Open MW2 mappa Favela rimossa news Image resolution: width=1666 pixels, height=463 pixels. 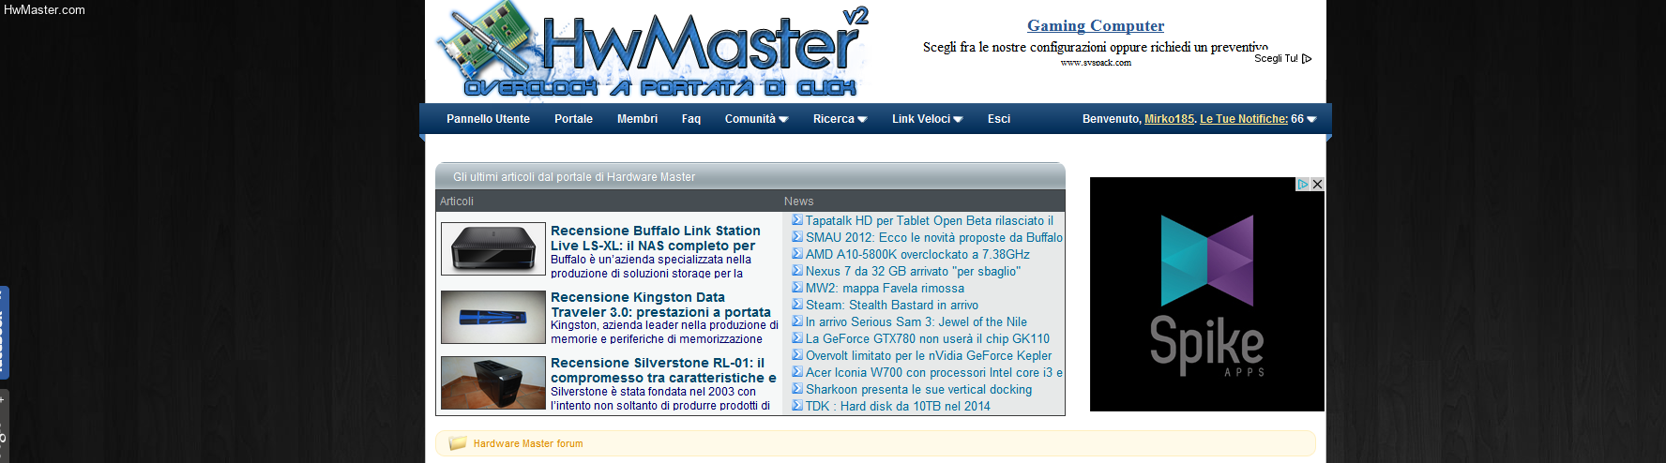(x=885, y=288)
